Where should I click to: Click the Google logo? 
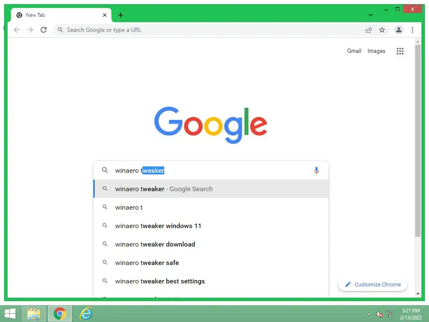pos(211,125)
